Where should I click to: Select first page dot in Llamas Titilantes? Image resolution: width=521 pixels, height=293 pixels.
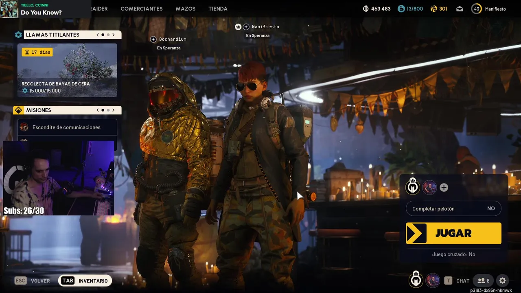(x=103, y=35)
